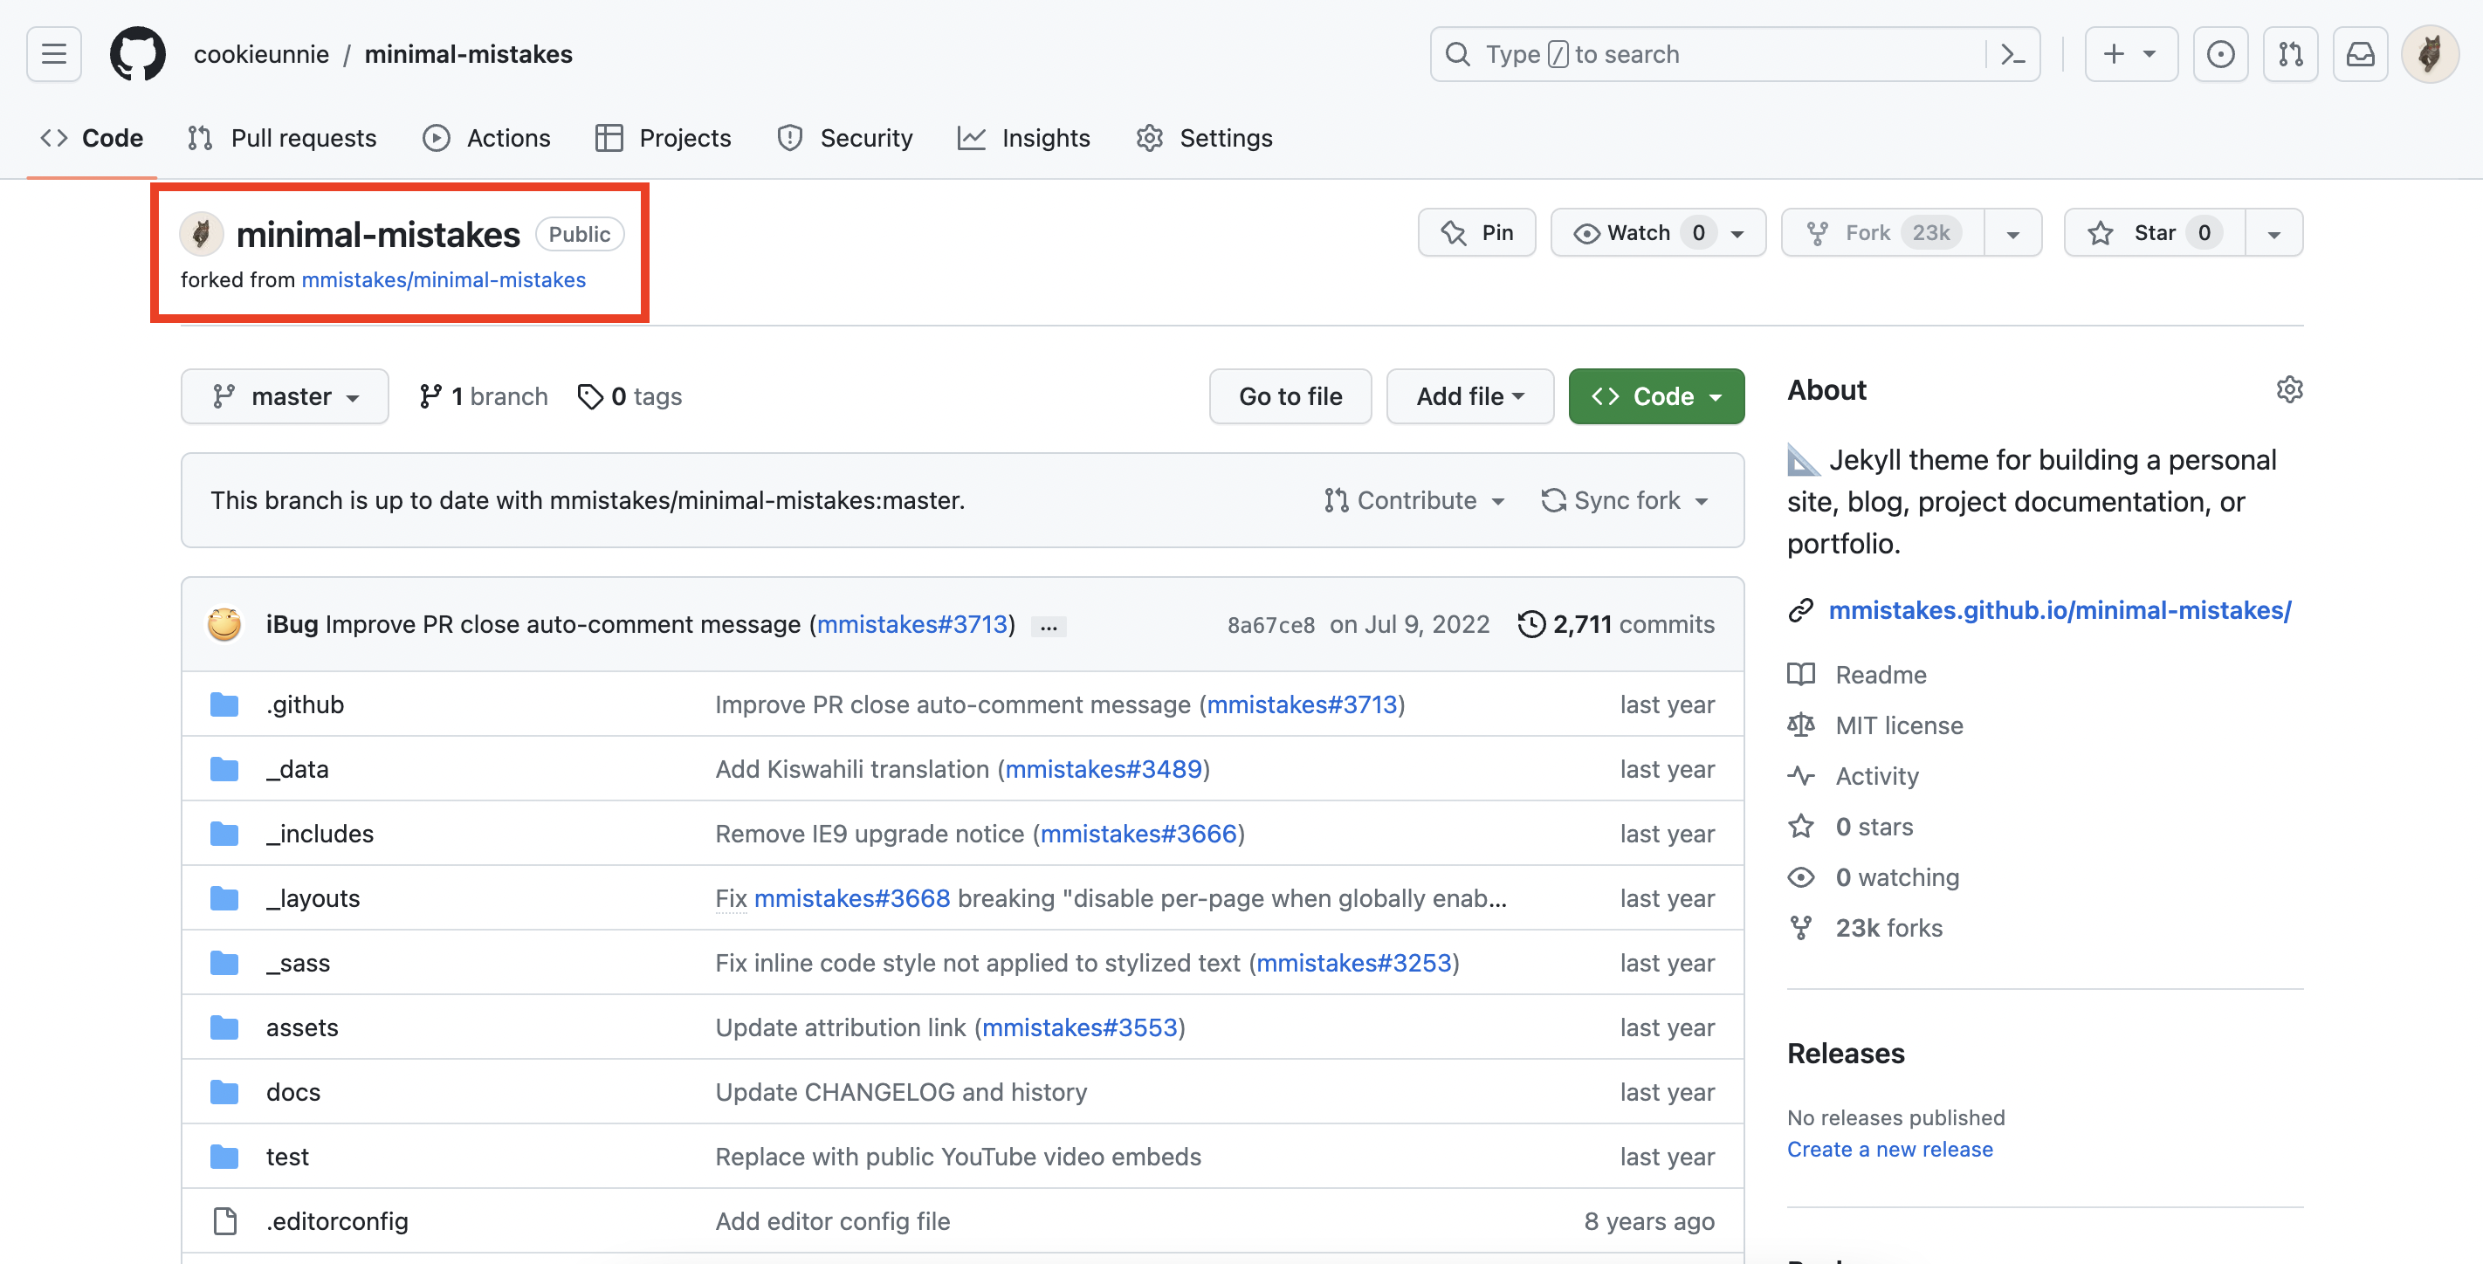This screenshot has height=1264, width=2483.
Task: Open the pull requests icon in the header
Action: click(2290, 54)
